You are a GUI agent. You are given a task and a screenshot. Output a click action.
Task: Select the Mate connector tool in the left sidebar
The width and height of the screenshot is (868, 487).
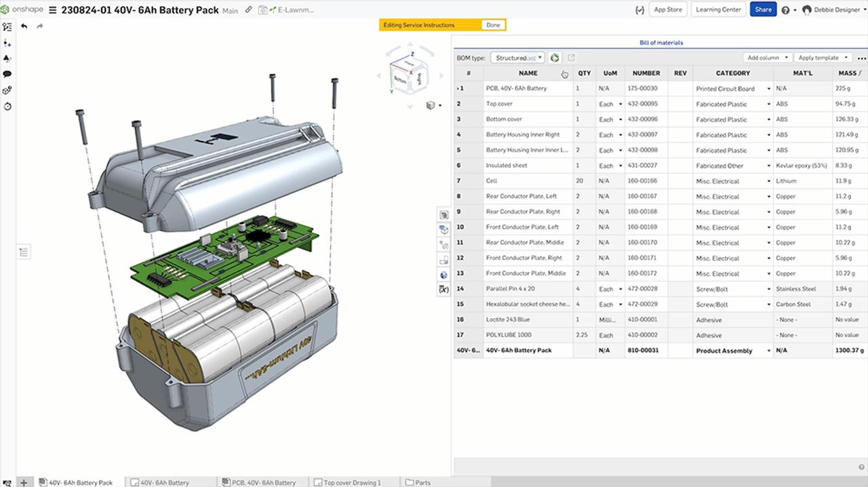7,43
